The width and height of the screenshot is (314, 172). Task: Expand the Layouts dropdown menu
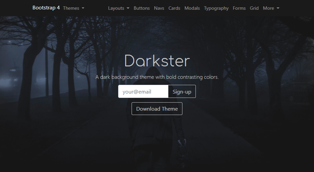tap(119, 8)
